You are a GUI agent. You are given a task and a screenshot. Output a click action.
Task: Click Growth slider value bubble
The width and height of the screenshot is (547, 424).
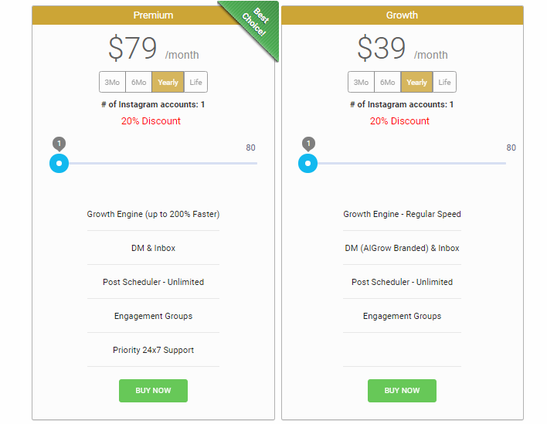coord(308,144)
